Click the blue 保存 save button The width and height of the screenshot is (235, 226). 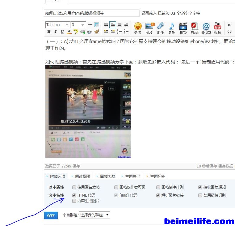click(51, 215)
